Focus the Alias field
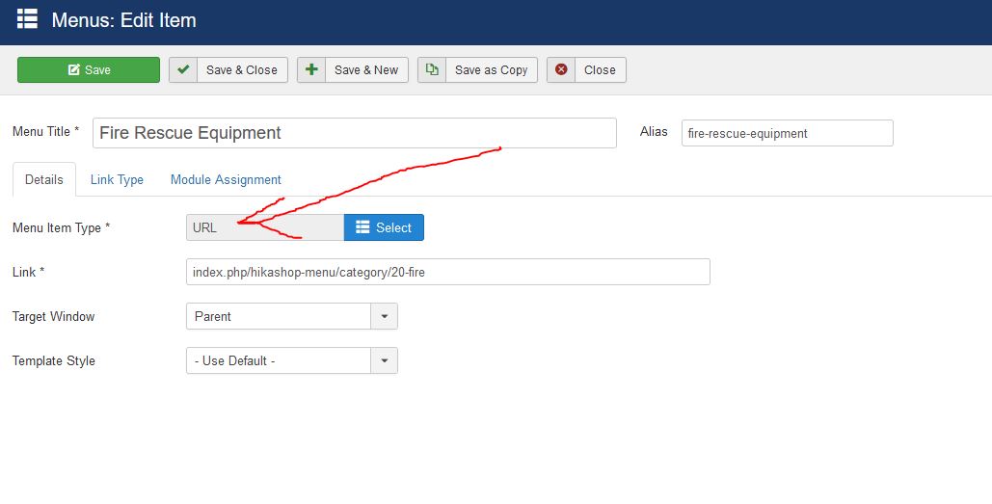 click(787, 133)
